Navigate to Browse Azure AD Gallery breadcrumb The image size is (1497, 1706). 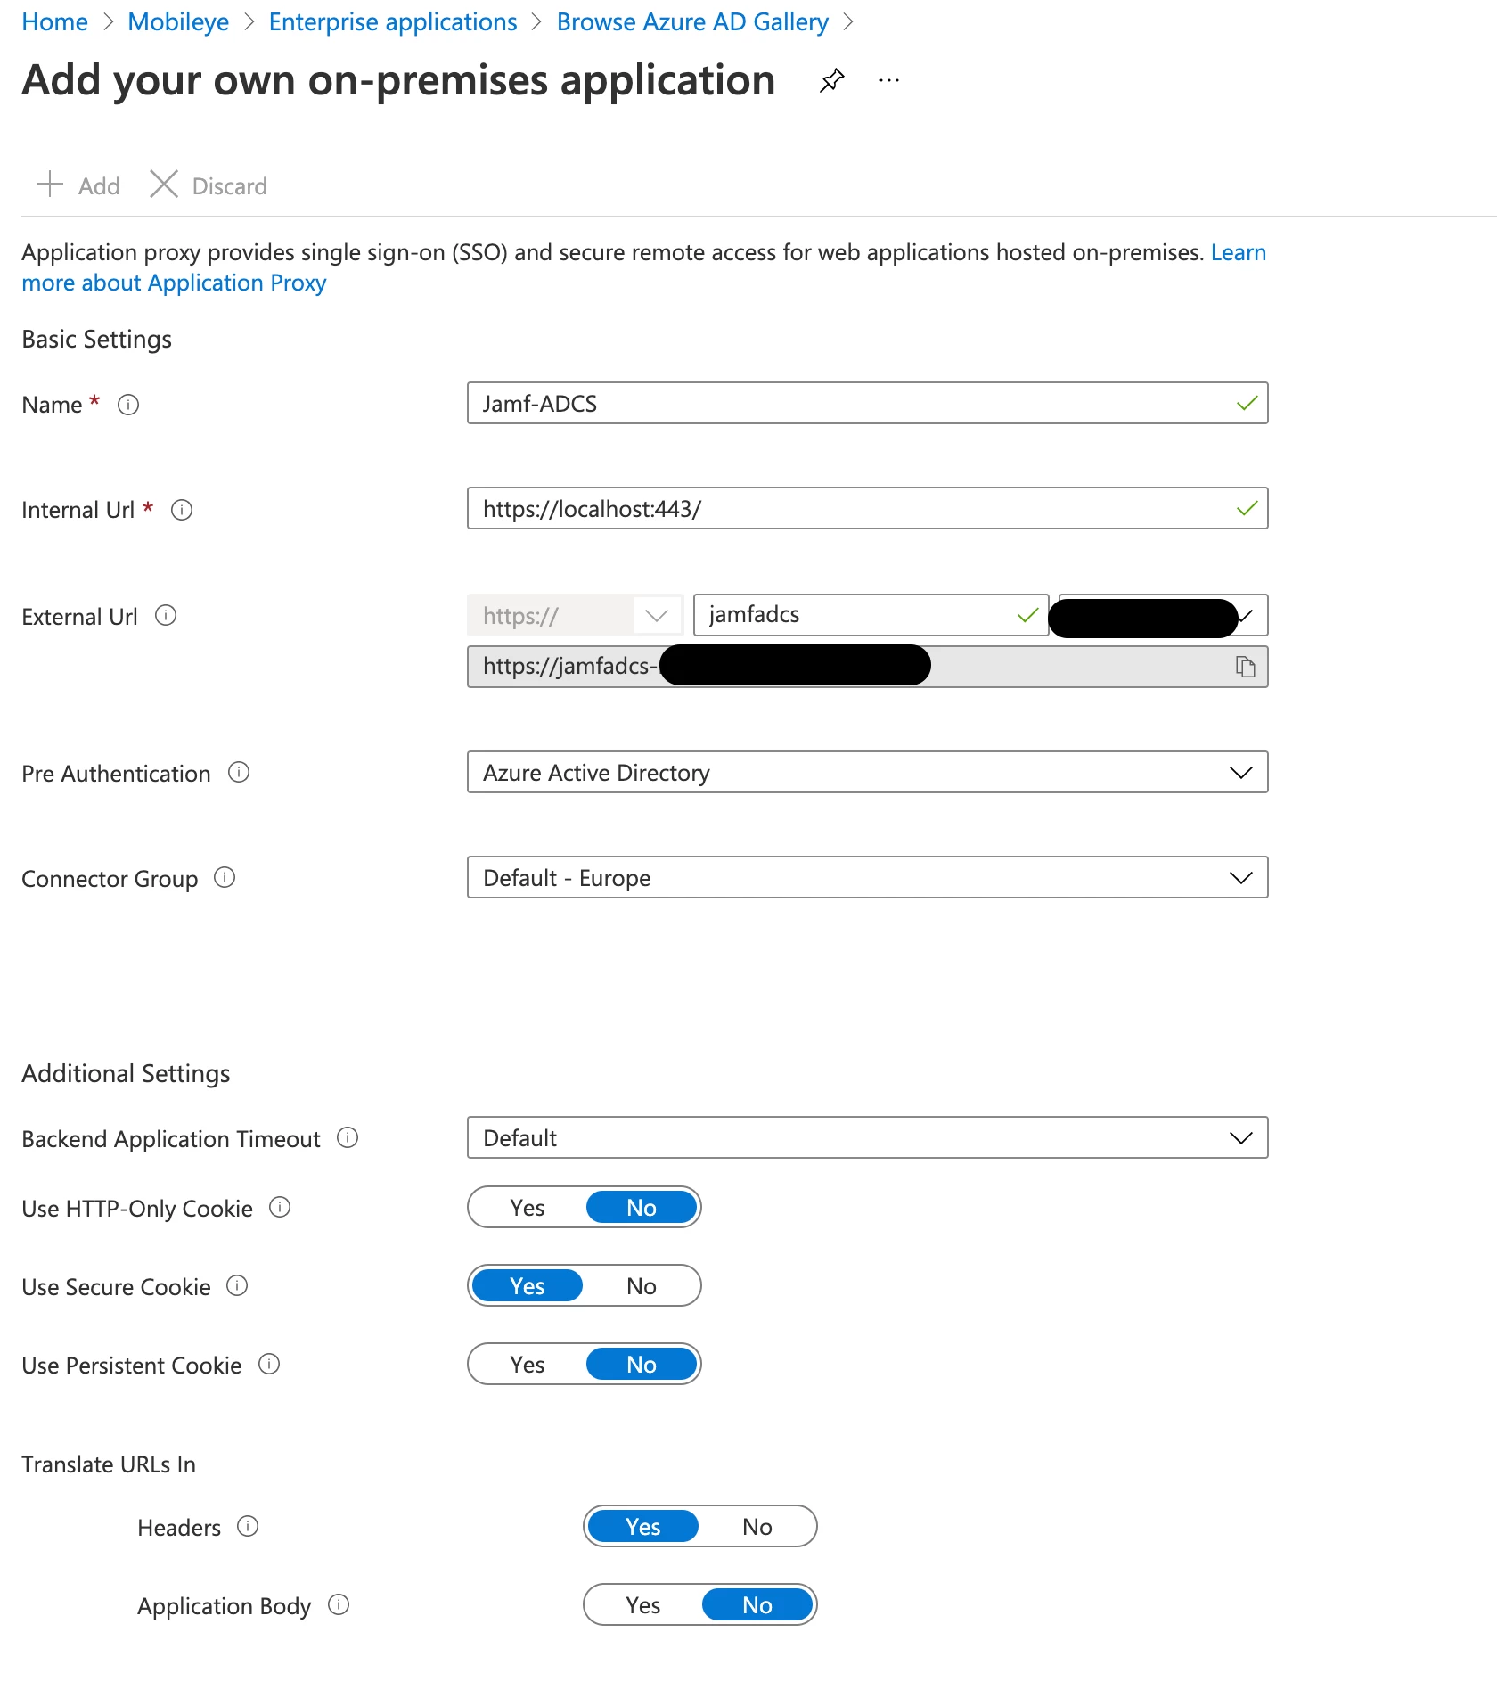(x=692, y=21)
